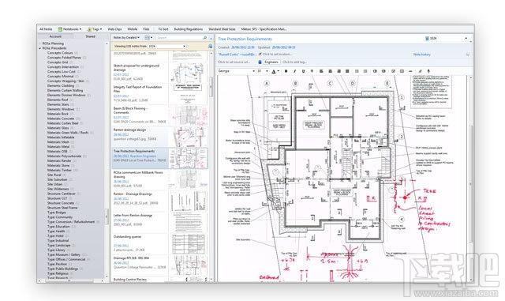Click inside the Search field

[x=179, y=38]
